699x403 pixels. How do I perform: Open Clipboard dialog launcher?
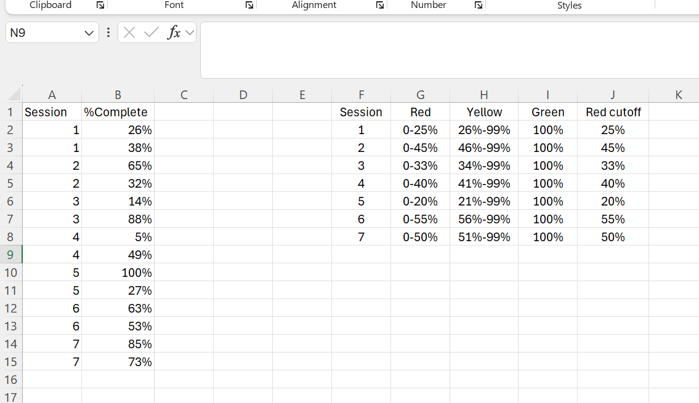coord(100,6)
